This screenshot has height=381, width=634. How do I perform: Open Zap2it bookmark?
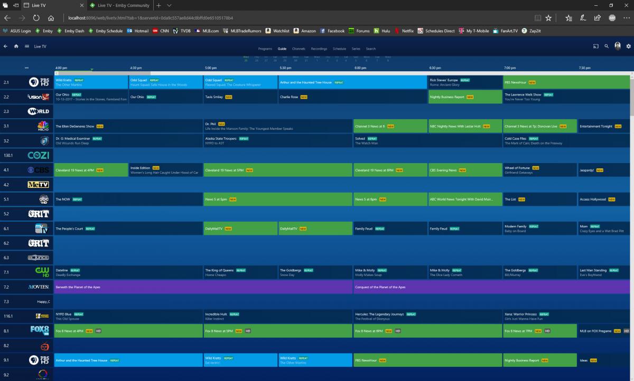point(532,31)
